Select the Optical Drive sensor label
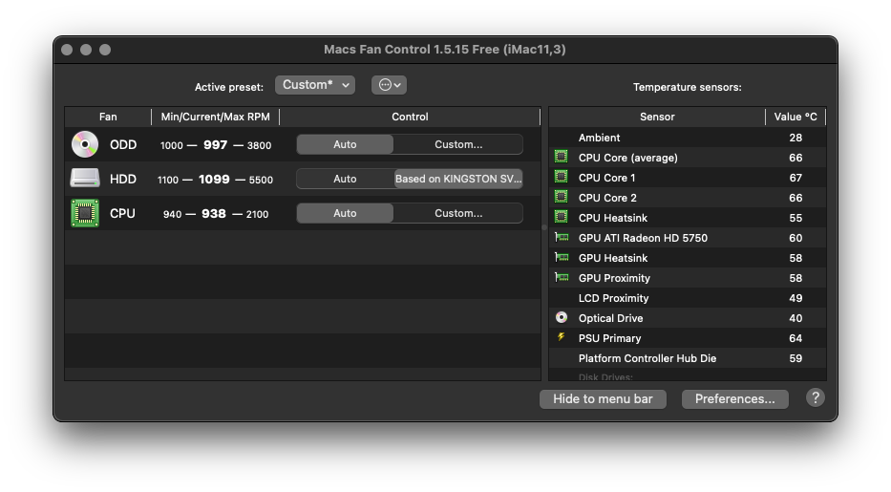891x492 pixels. point(611,318)
